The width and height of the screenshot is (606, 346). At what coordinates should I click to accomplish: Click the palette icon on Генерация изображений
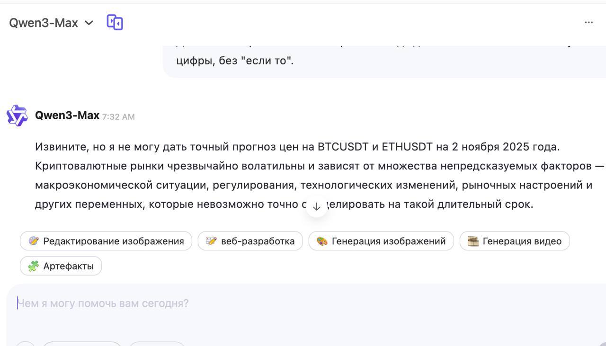(x=322, y=241)
